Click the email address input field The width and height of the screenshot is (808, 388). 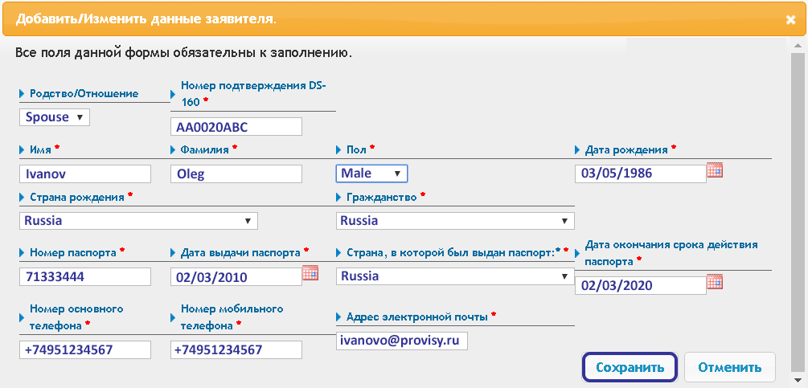pos(402,341)
